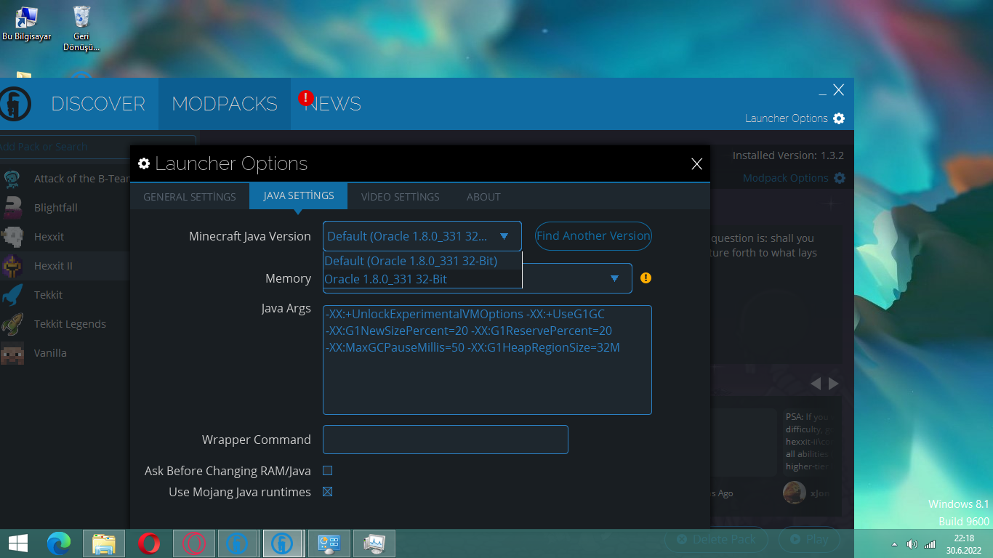Viewport: 993px width, 558px height.
Task: Focus the Wrapper Command input field
Action: click(x=445, y=440)
